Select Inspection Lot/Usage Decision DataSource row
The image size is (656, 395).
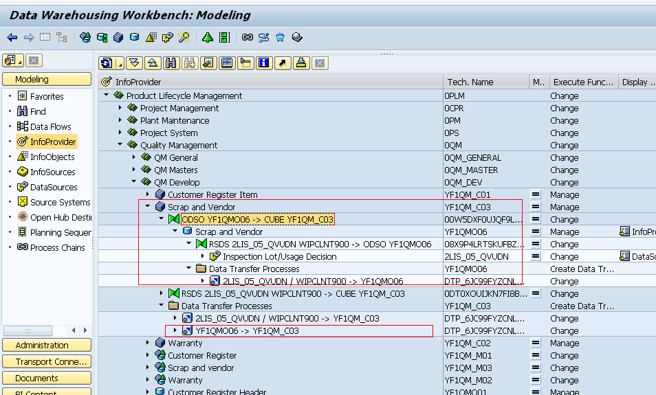[x=279, y=256]
